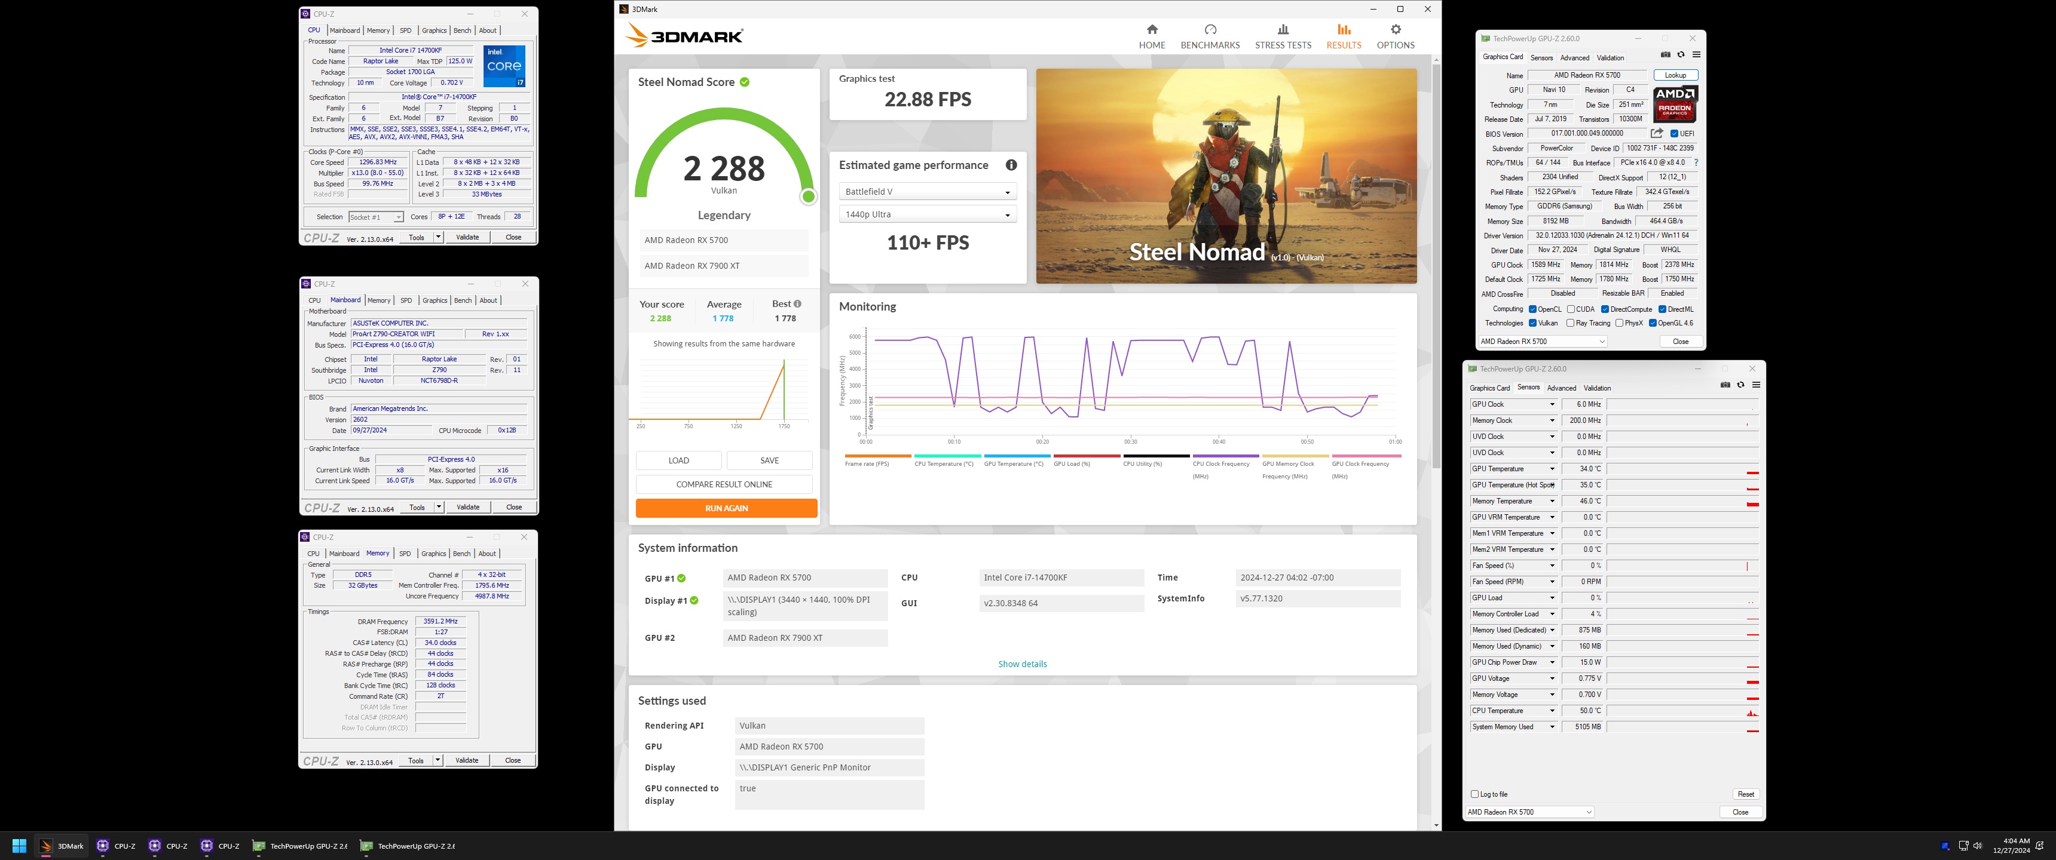Open Validation tab in GPU-Z Sensors window
This screenshot has width=2056, height=860.
tap(1597, 389)
